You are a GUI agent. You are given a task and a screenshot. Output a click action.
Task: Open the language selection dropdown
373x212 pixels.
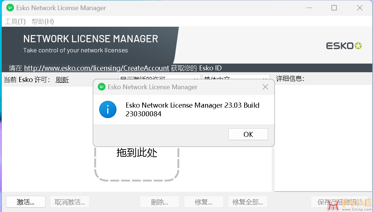[236, 77]
